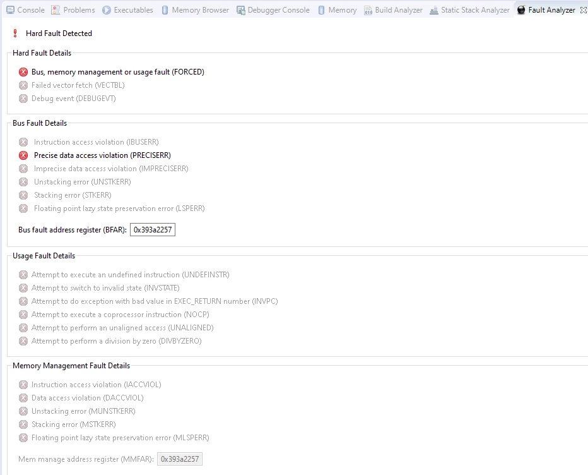The image size is (588, 475).
Task: Open the Executables tab
Action: tap(128, 10)
